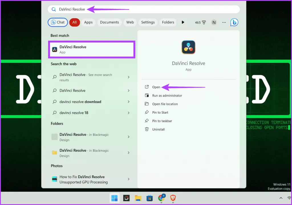Show hidden system tray icons chevron

(281, 198)
